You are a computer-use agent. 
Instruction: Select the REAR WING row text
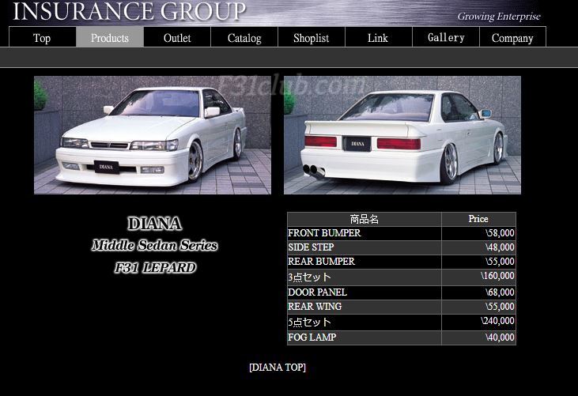coord(315,307)
